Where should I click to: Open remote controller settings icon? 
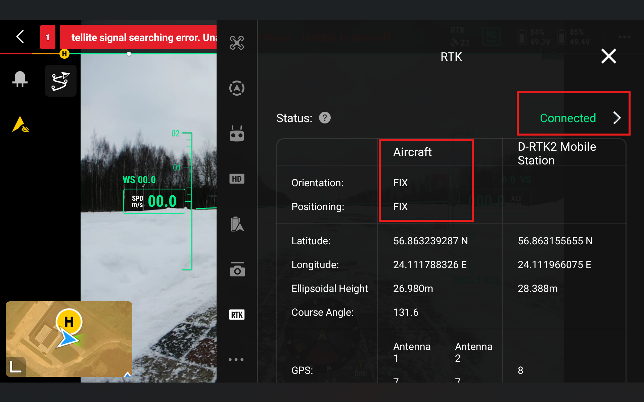click(x=237, y=134)
